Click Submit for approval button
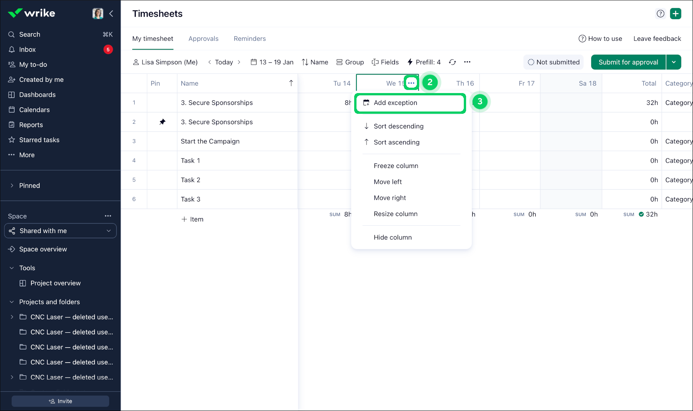Image resolution: width=693 pixels, height=411 pixels. 628,62
